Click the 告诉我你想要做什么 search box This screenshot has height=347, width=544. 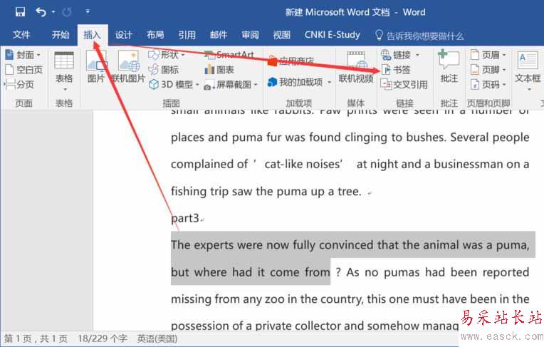420,36
